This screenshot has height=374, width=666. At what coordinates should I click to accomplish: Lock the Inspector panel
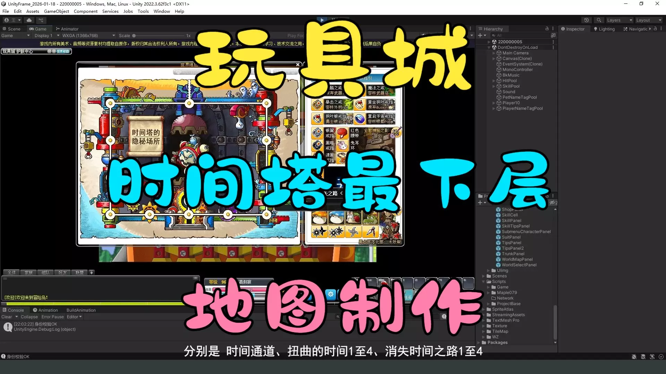(x=655, y=29)
